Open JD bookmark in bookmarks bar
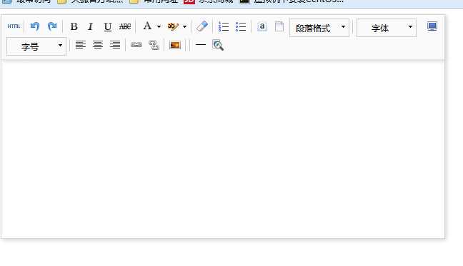This screenshot has height=266, width=463. click(x=208, y=1)
